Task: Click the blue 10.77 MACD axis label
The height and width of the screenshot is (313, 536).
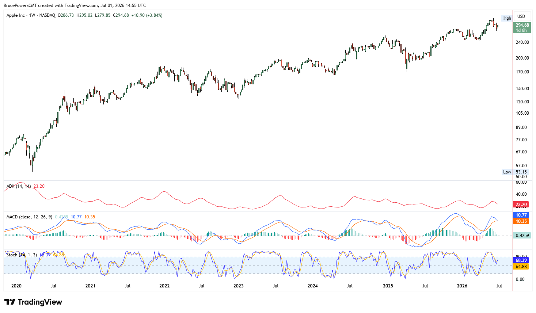Action: point(521,215)
